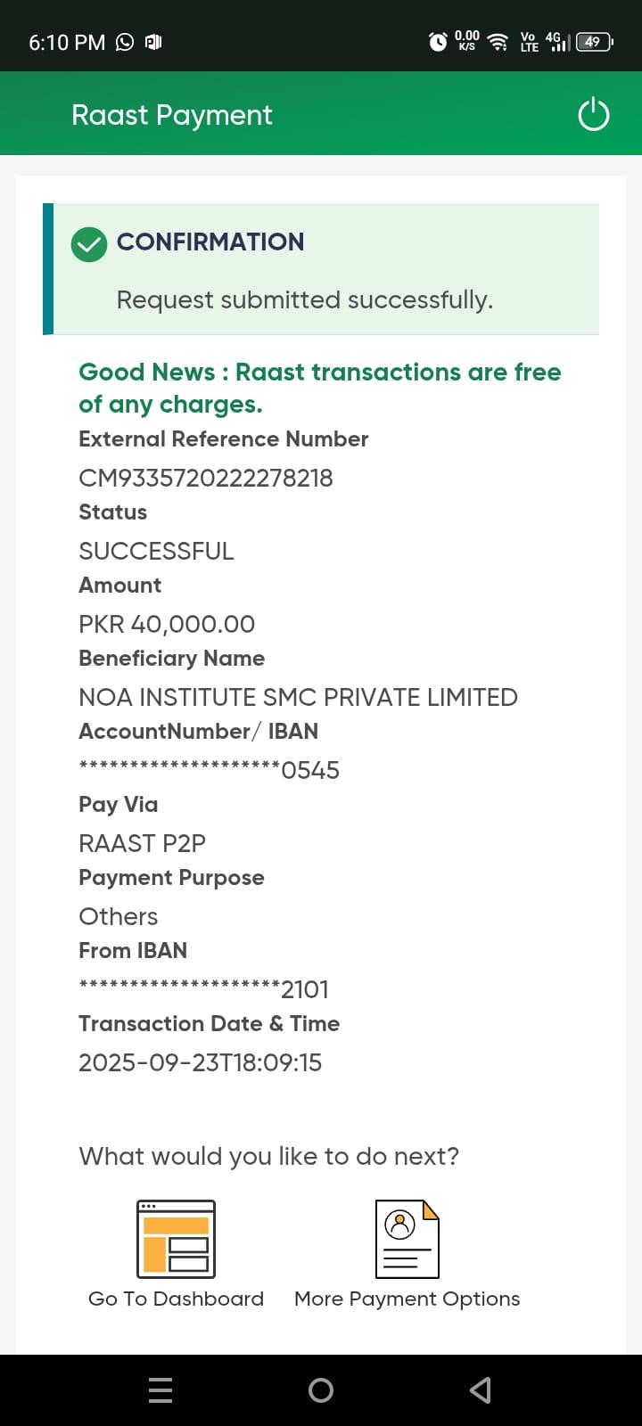Open the Go To Dashboard icon
The image size is (642, 1426).
[176, 1239]
